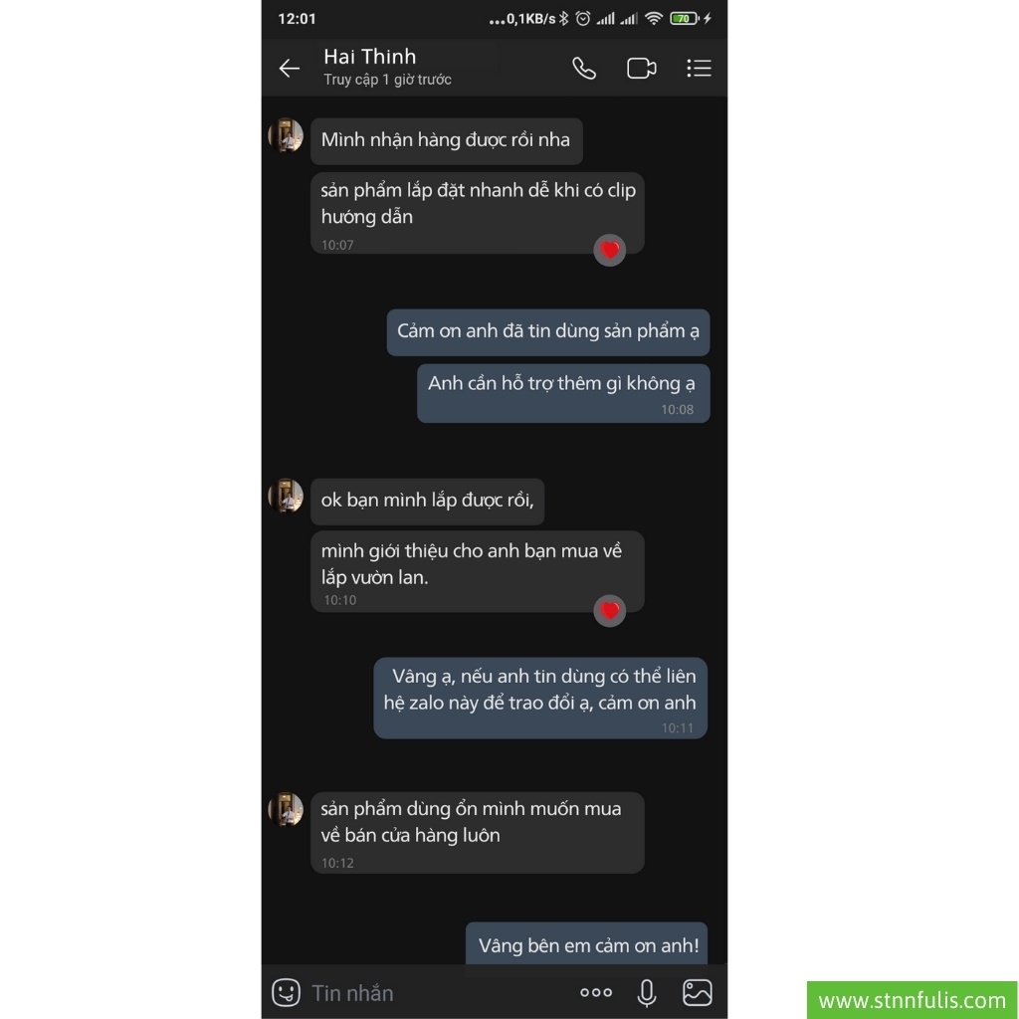Select the 'Vâng bên em cảm ơn anh!' message
Viewport: 1019px width, 1019px height.
[x=587, y=943]
